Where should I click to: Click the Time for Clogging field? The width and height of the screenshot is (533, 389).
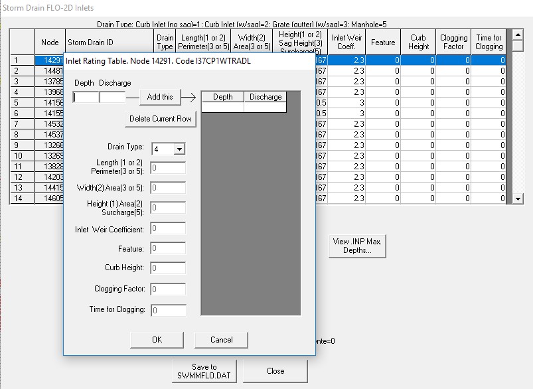pos(168,310)
